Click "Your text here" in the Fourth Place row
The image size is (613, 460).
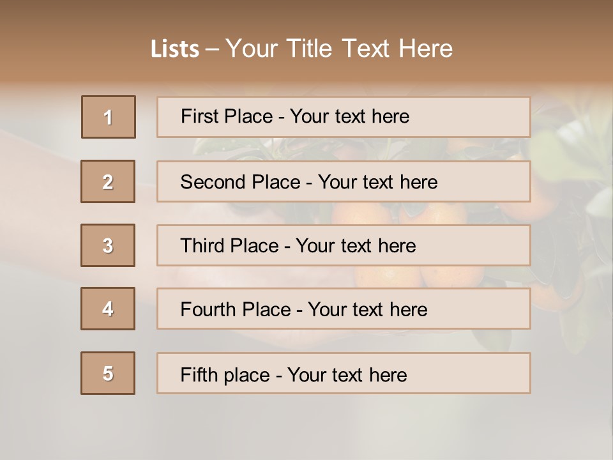click(367, 310)
